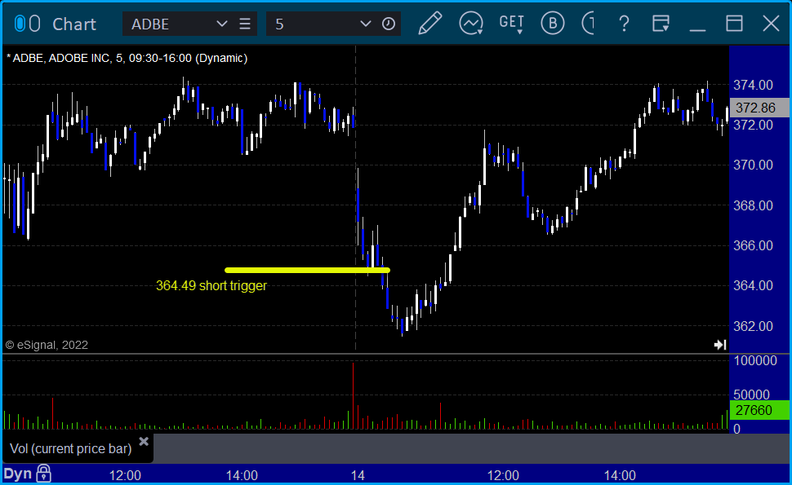The width and height of the screenshot is (792, 485).
Task: Click the circled B toolbar button
Action: [x=553, y=23]
